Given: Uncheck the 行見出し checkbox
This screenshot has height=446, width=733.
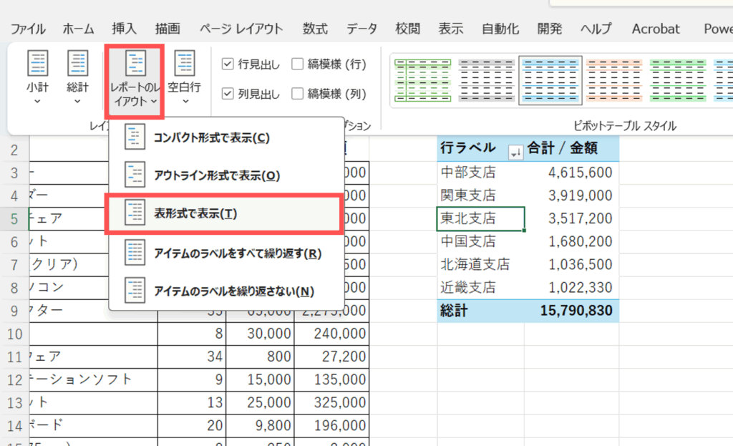Looking at the screenshot, I should point(228,64).
